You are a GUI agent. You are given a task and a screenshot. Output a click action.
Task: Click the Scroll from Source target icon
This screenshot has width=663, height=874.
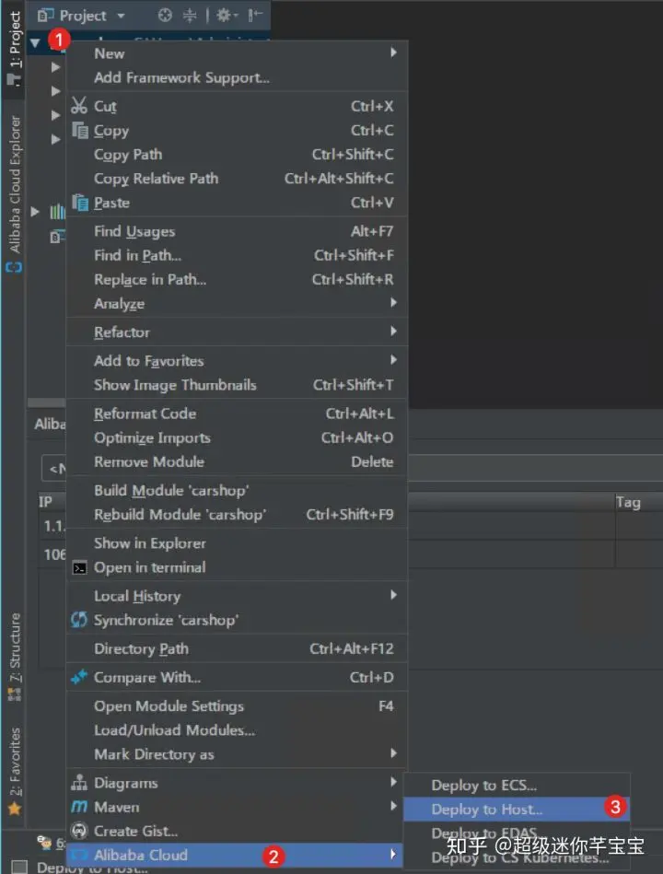click(165, 15)
